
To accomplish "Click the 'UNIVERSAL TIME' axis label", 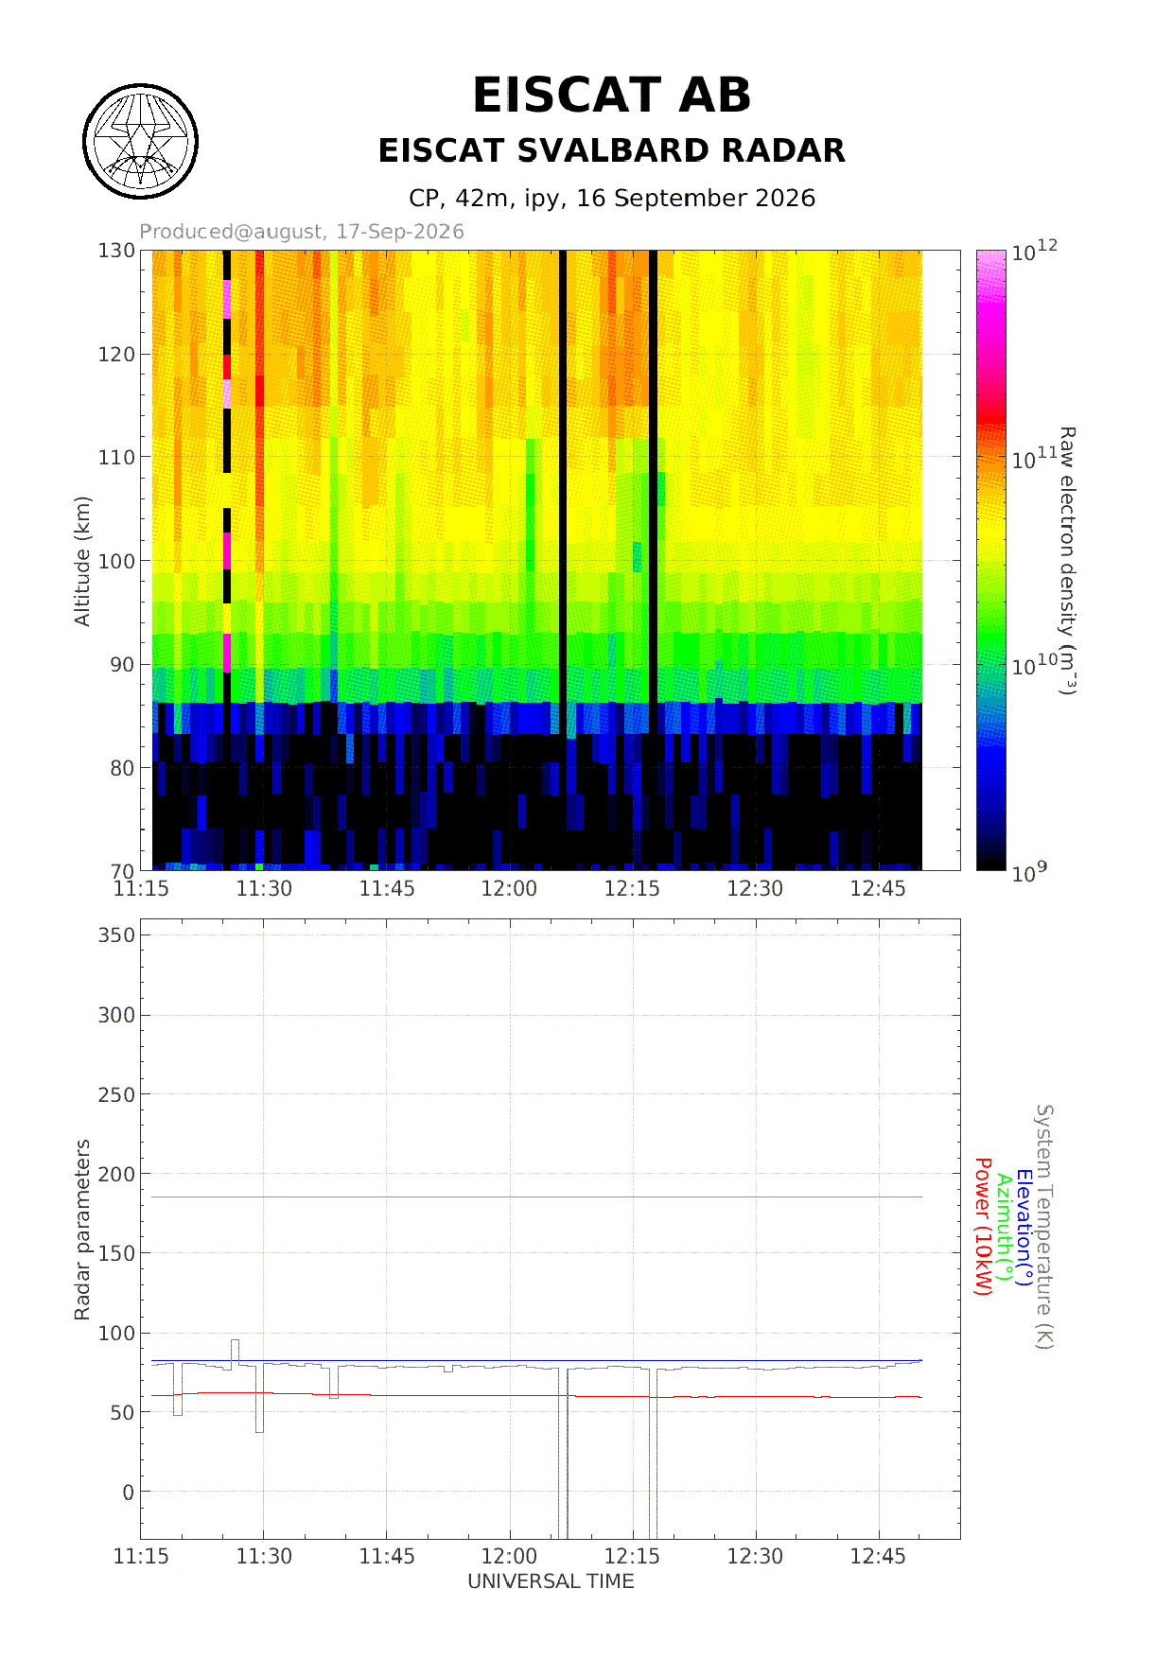I will 551,1581.
